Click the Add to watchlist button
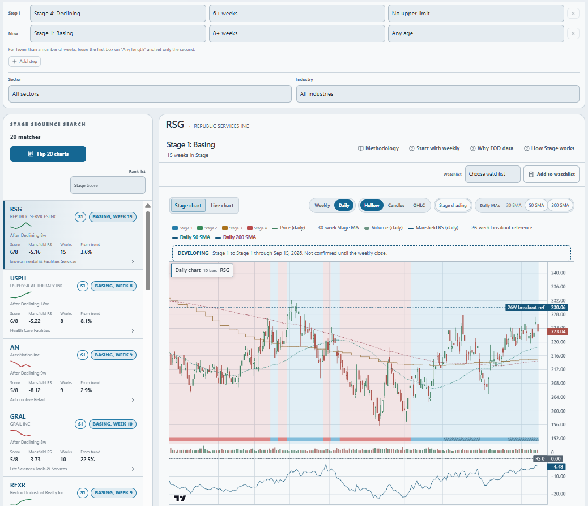This screenshot has height=506, width=588. [551, 174]
